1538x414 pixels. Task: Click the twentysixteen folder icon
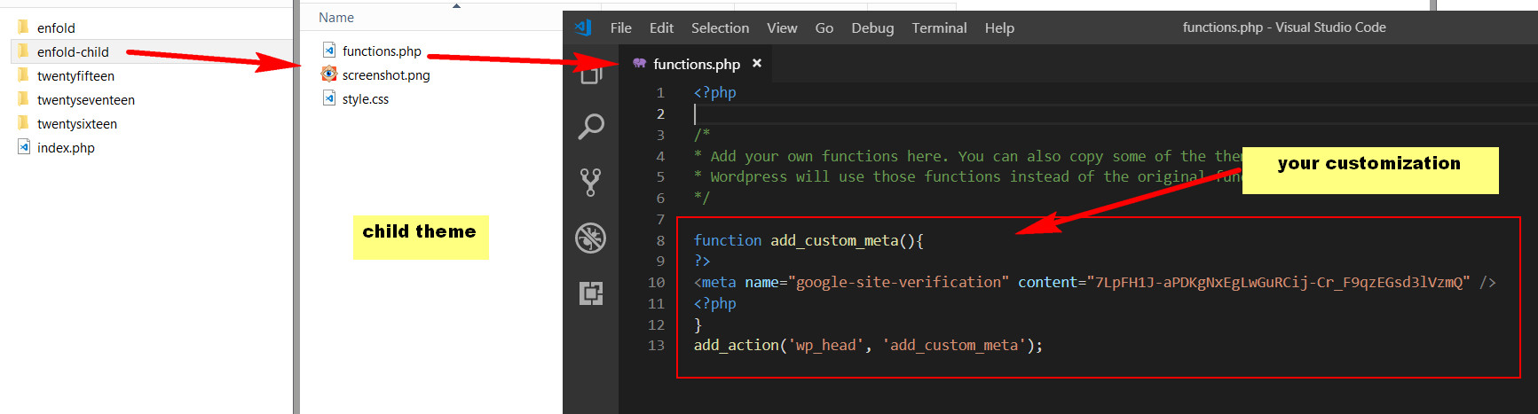tap(23, 123)
